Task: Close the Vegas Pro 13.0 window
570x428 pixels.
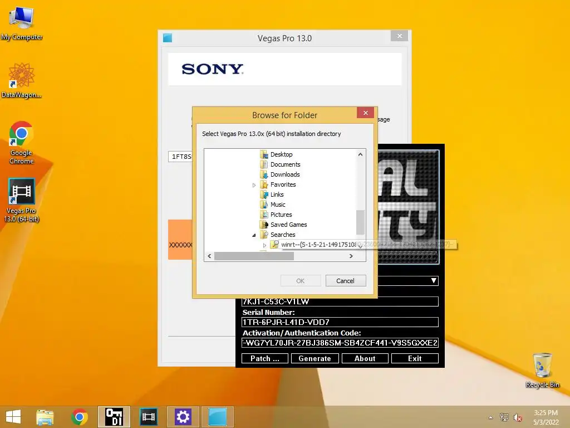Action: [400, 36]
